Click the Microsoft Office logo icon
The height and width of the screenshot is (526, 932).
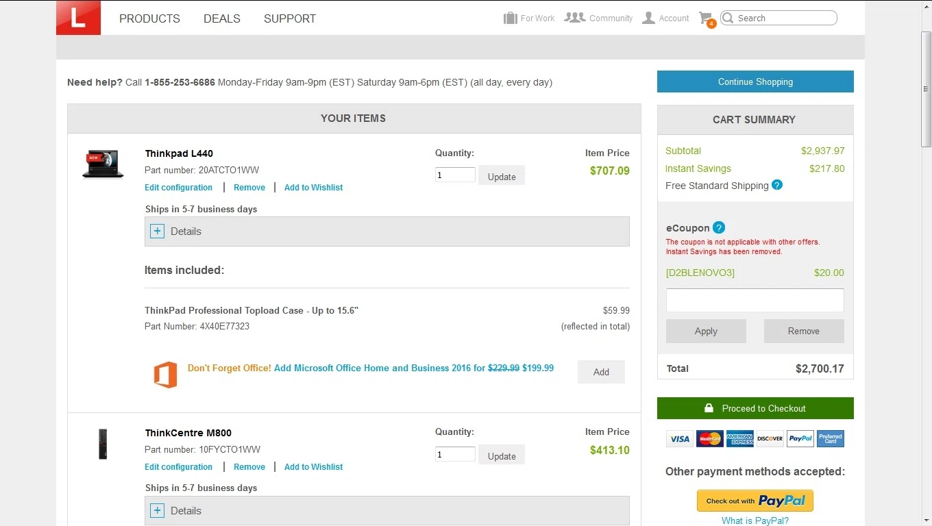(x=165, y=375)
